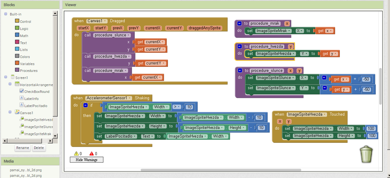Open the first pamai_sy...bl_2d.png media file
Screen dimensions: 390x178
(26, 170)
